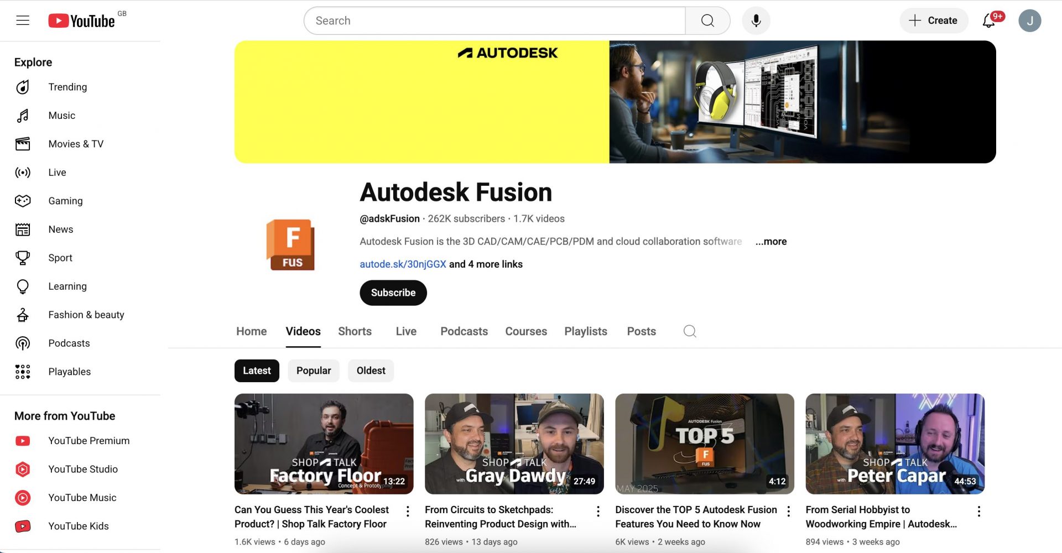Expand the 4 more links section

[x=485, y=264]
